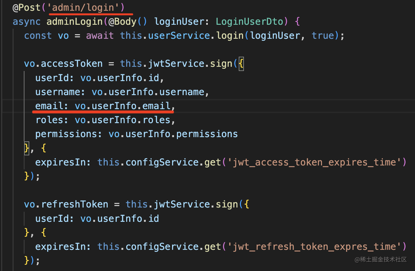Click the async keyword

point(27,21)
